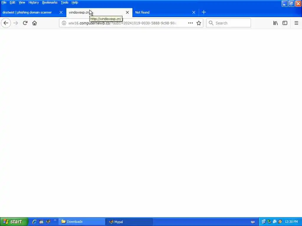Open the View menu
The height and width of the screenshot is (226, 302).
[x=22, y=2]
